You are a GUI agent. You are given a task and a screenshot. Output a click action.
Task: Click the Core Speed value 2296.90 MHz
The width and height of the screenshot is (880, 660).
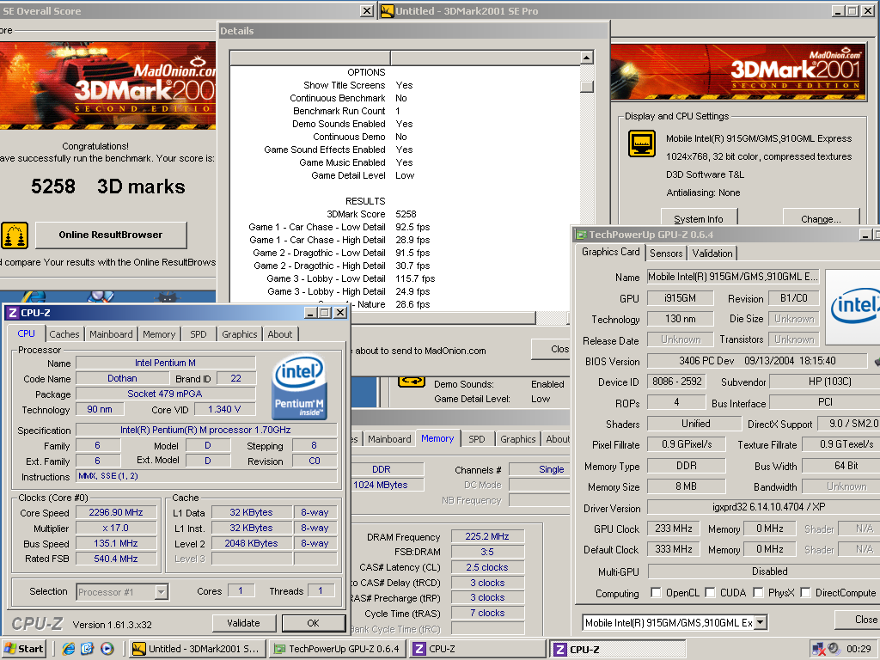(116, 512)
